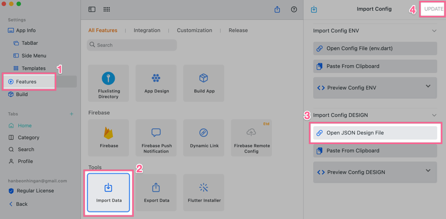The width and height of the screenshot is (446, 219).
Task: Go Back using sidebar chevron
Action: click(x=18, y=204)
